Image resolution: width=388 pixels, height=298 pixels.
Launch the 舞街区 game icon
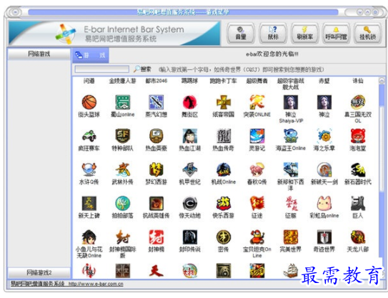[190, 102]
